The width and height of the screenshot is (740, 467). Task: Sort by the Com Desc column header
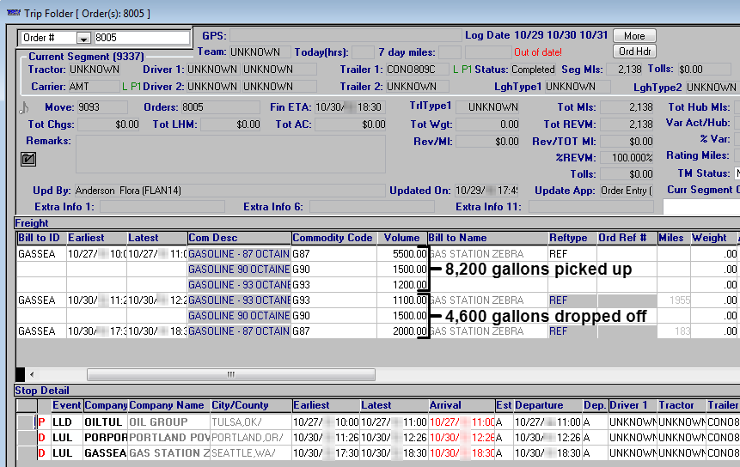[238, 238]
